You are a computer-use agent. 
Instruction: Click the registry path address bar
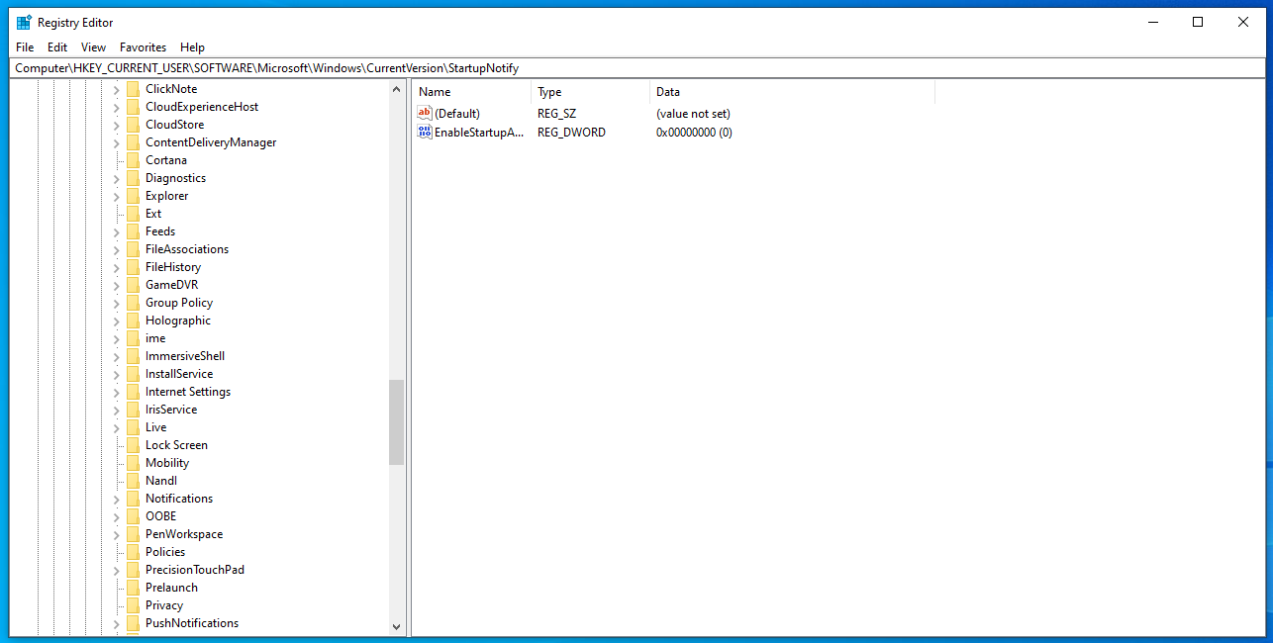(636, 68)
